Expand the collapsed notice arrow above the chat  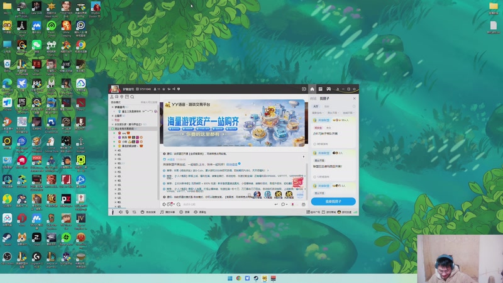304,157
